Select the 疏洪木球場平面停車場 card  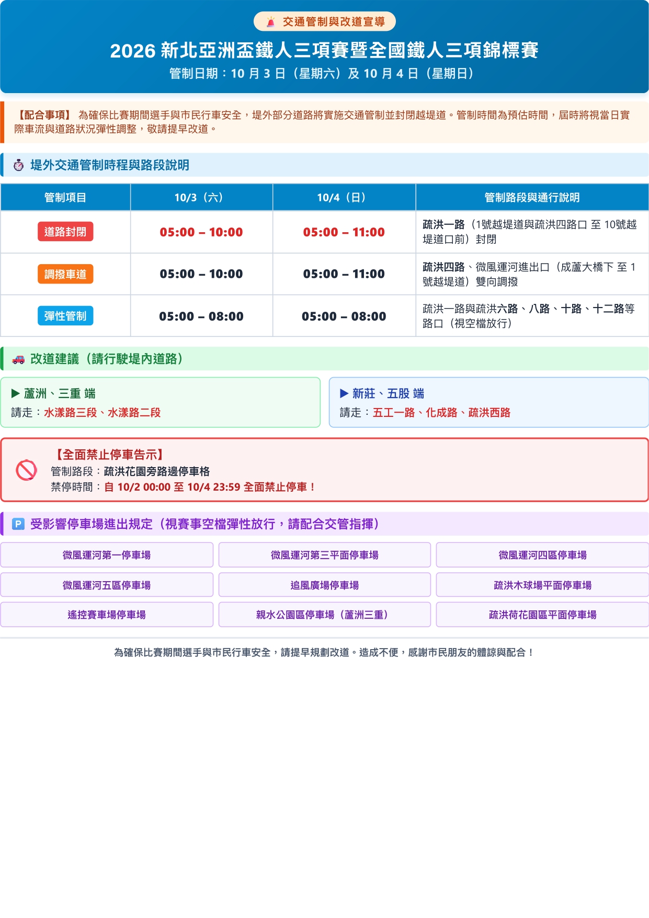[x=542, y=585]
